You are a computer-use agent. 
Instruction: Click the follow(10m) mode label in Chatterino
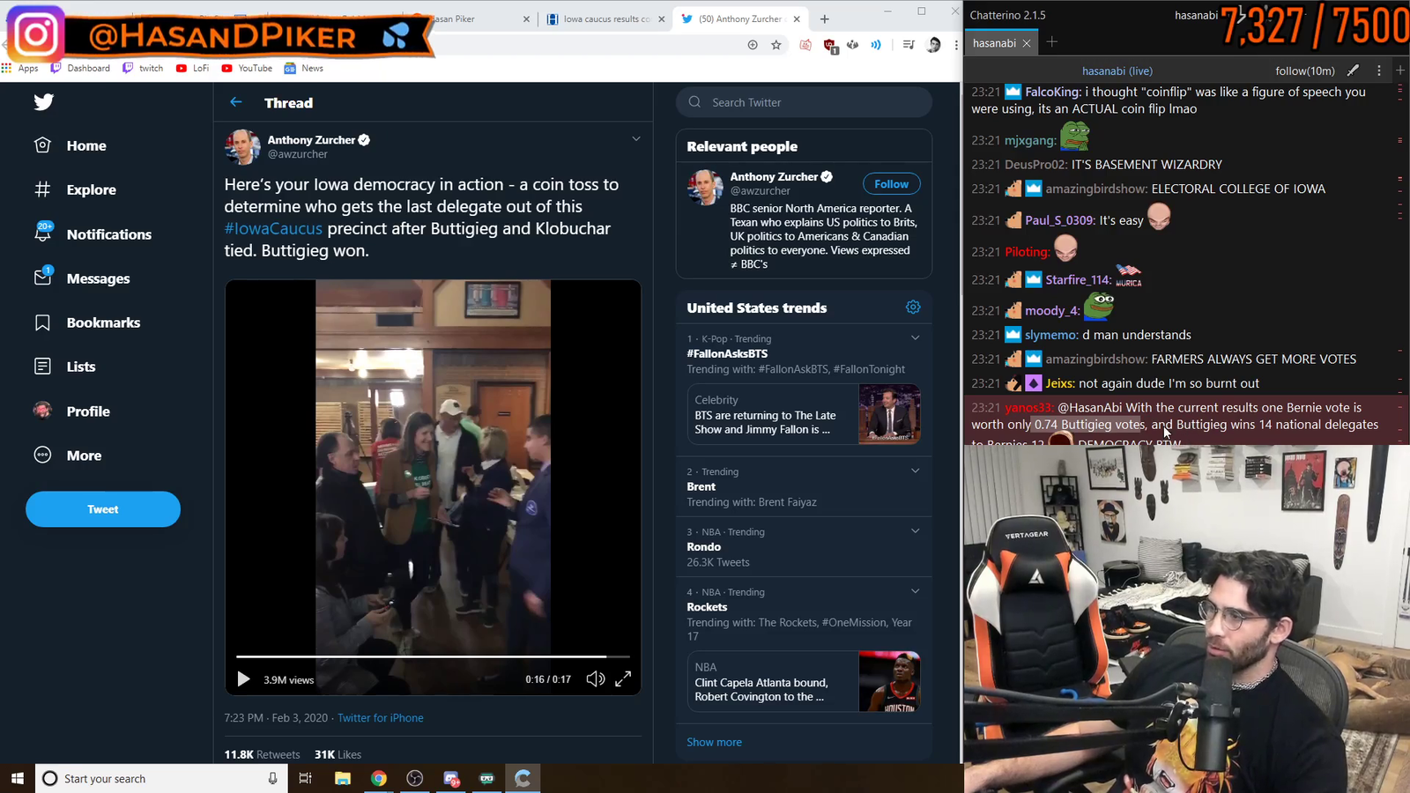tap(1305, 70)
